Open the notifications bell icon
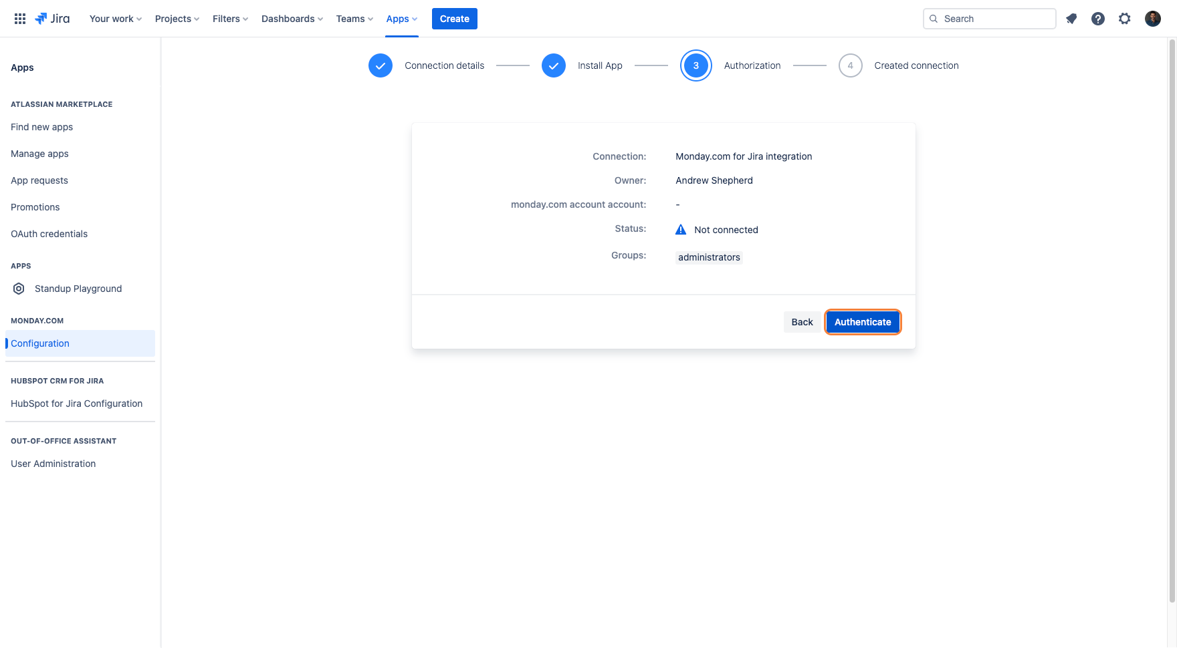 (x=1071, y=19)
